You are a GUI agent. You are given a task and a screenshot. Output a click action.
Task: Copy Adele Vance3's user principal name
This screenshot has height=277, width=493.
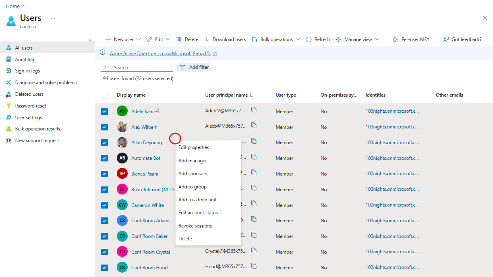click(254, 110)
